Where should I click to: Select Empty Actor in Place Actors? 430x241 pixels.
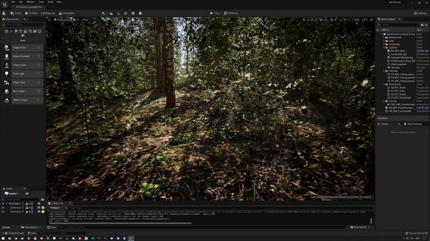pos(23,48)
